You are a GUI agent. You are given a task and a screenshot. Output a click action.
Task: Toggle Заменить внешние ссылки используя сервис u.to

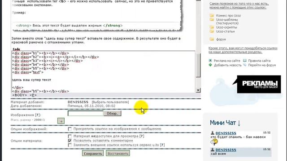point(70,145)
